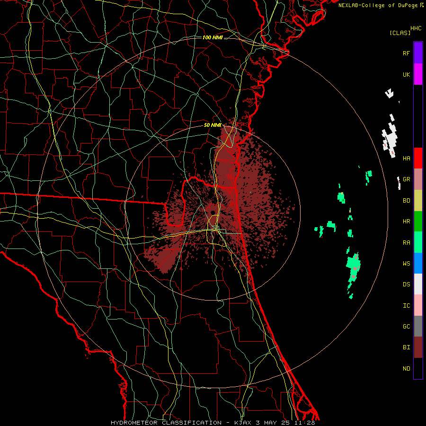Click the blue WS legend swatch
The image size is (426, 426).
[x=418, y=263]
